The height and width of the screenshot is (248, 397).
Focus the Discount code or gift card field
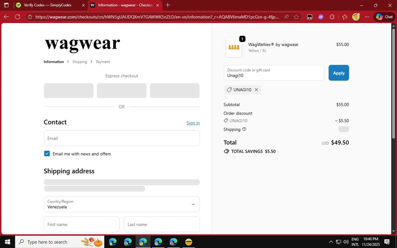tap(274, 73)
